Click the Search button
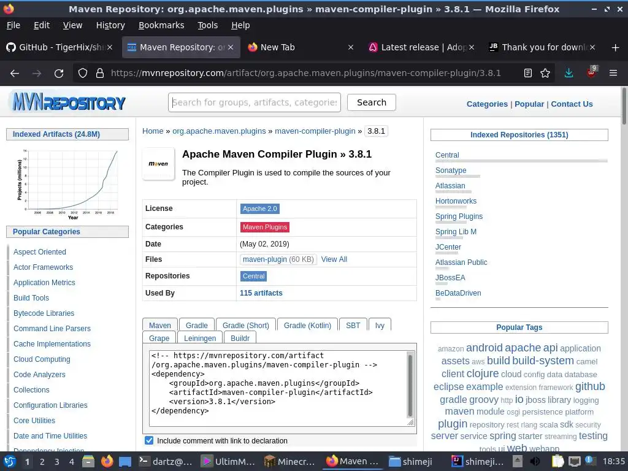The width and height of the screenshot is (628, 471). click(x=371, y=102)
